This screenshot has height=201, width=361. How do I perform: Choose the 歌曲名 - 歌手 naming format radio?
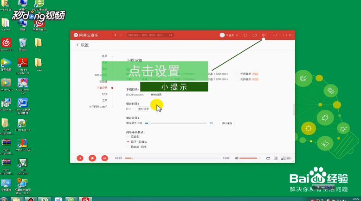pos(128,147)
